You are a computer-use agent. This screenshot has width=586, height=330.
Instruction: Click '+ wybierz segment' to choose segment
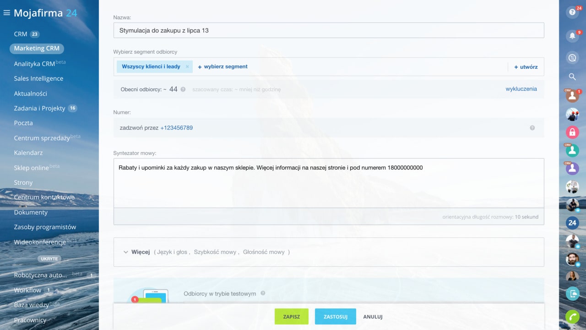click(x=222, y=66)
